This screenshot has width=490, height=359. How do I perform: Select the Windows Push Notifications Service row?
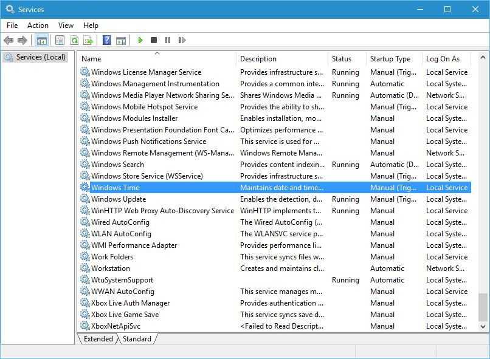275,142
